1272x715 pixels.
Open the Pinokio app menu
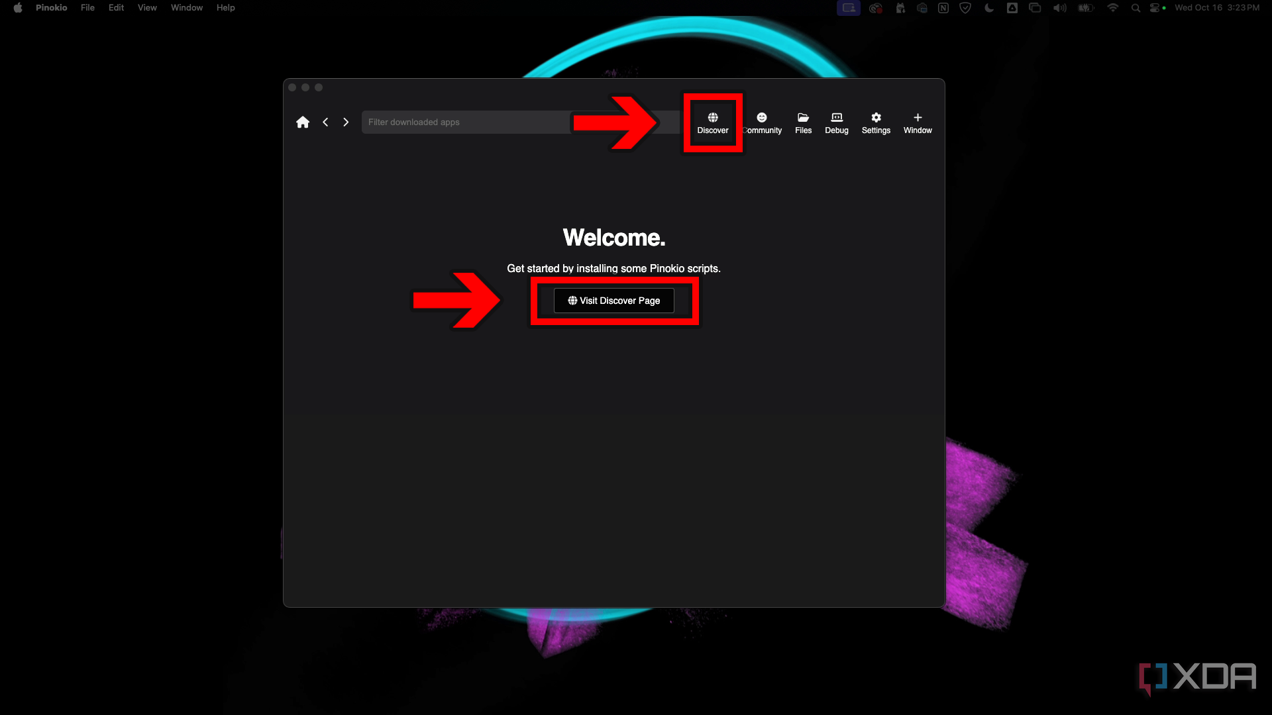point(52,8)
